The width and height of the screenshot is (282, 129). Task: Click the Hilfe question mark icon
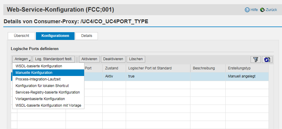[247, 10]
